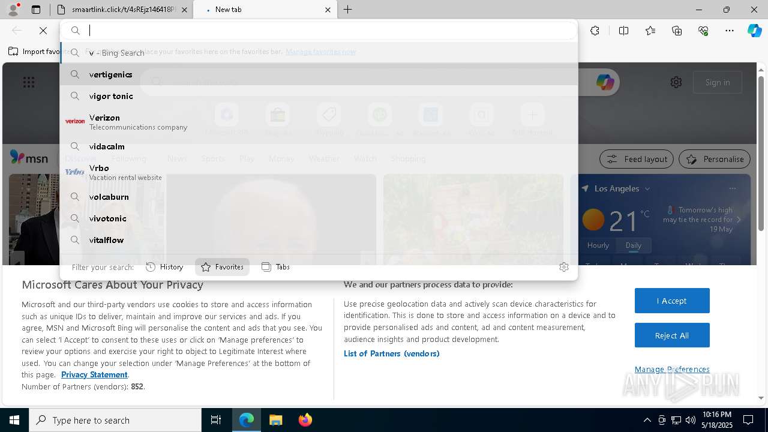Open search suggestion settings gear
The width and height of the screenshot is (768, 432).
tap(564, 267)
